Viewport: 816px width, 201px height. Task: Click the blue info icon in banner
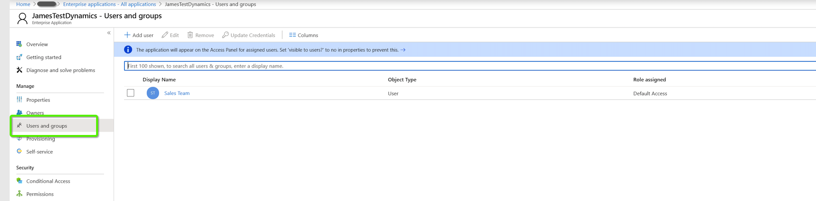(128, 50)
